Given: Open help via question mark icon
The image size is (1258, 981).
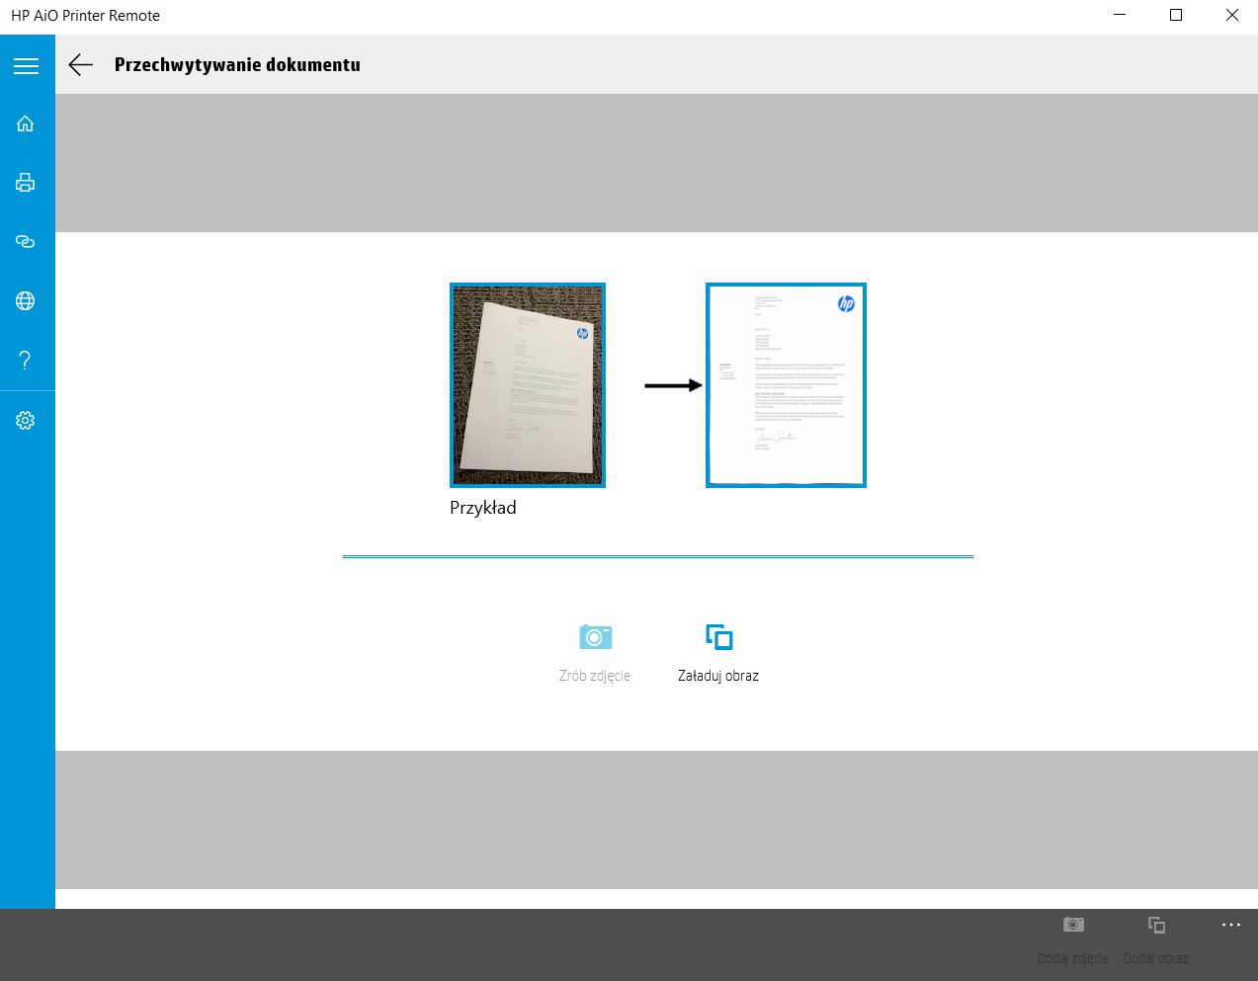Looking at the screenshot, I should (x=26, y=361).
